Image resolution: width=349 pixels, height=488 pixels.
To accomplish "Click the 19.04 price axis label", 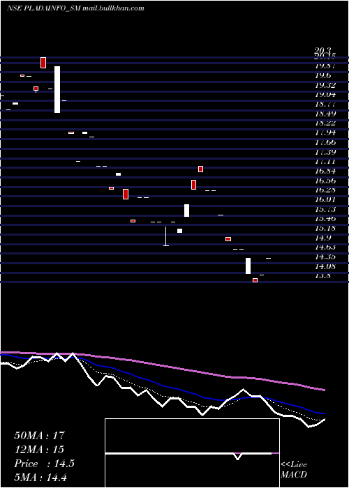I will coord(325,94).
